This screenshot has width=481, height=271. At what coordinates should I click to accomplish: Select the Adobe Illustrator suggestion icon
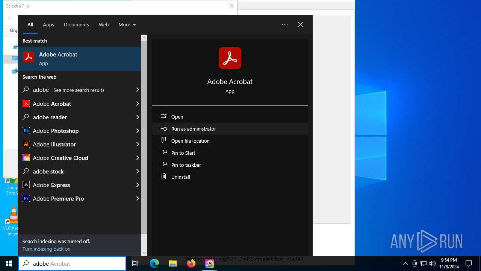[26, 144]
